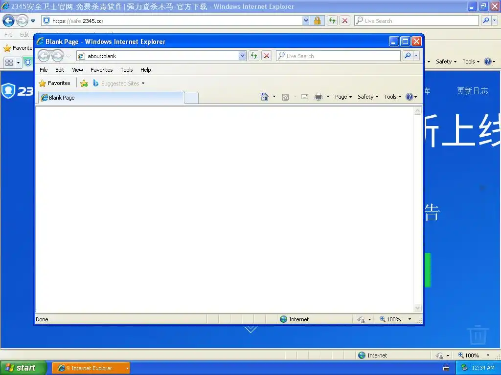Screen dimensions: 501x375
Task: Click Quick Tabs icon in 2345 window
Action: pyautogui.click(x=9, y=62)
